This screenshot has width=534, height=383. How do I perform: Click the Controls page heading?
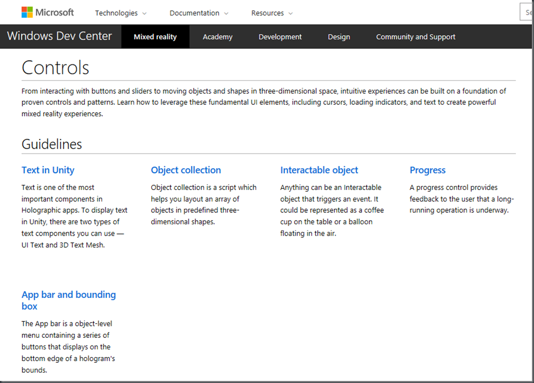click(55, 67)
